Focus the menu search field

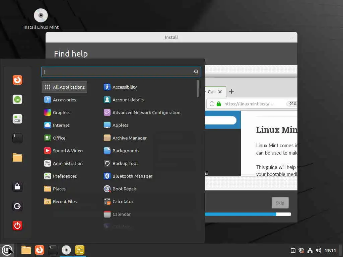click(121, 72)
